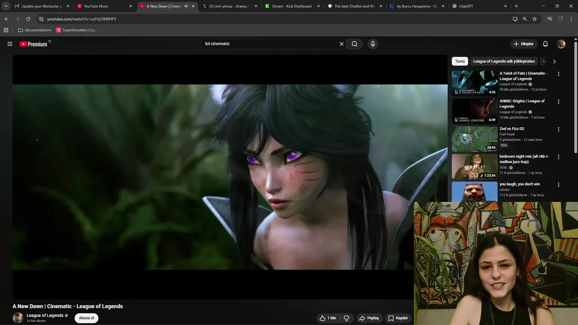Open the Fish Paste channel link
578x325 pixels.
pyautogui.click(x=507, y=134)
